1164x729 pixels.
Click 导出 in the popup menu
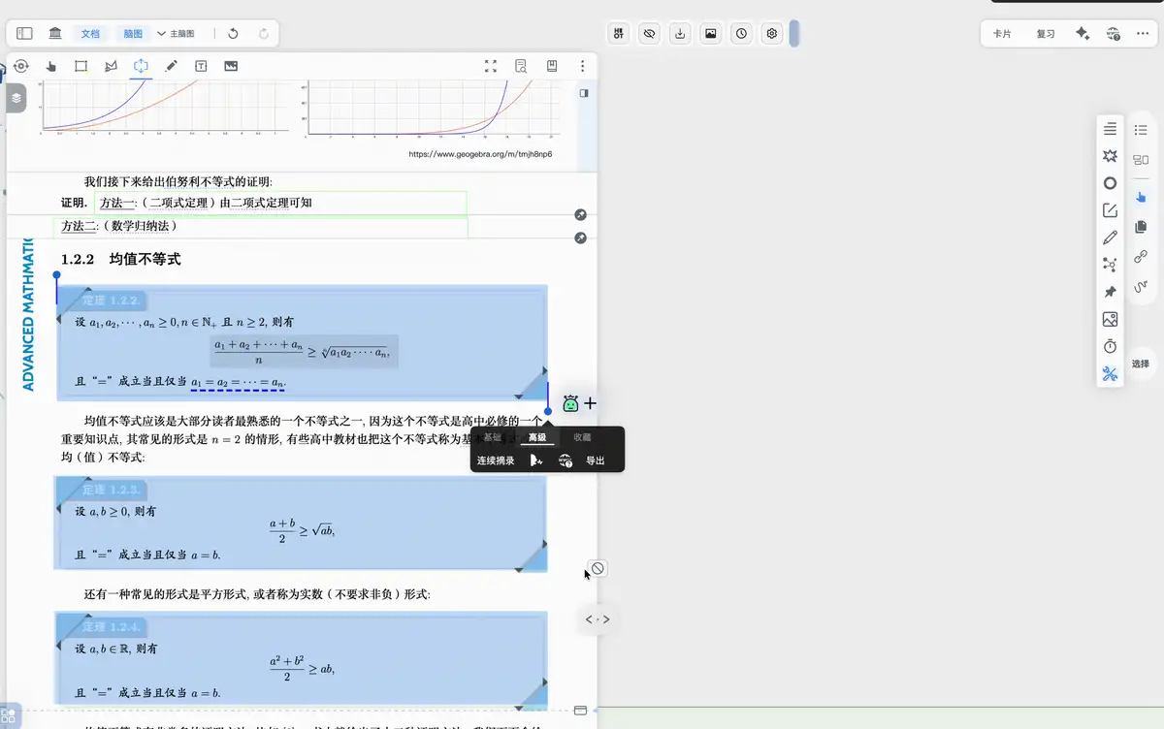596,460
